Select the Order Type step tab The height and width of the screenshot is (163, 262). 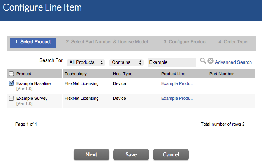point(233,42)
